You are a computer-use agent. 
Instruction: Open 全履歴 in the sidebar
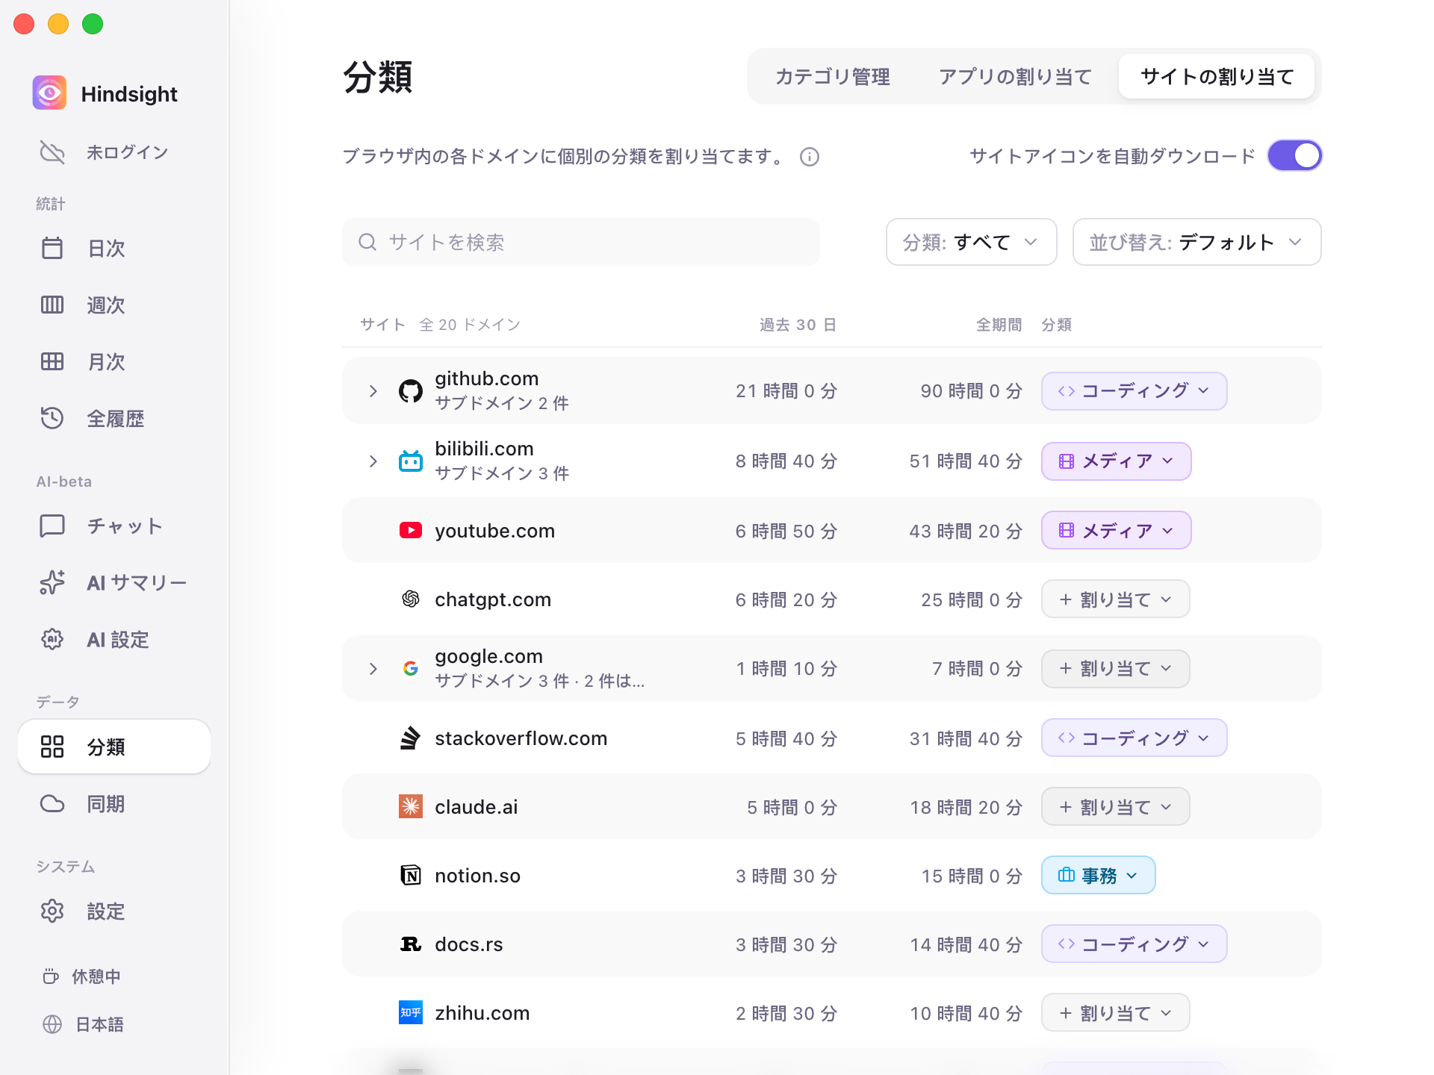(114, 418)
